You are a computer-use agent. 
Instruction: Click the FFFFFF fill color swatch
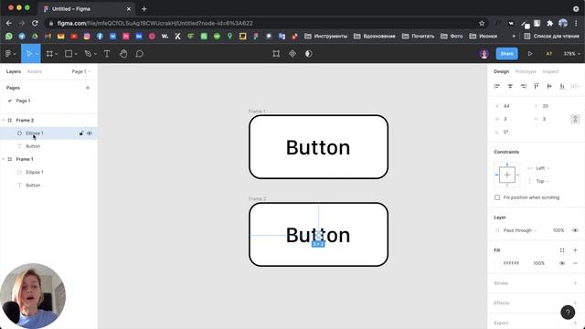point(497,263)
